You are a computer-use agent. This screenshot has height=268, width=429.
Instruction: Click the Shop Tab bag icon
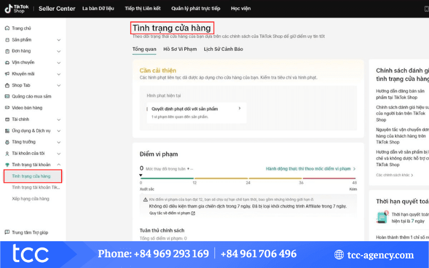click(x=7, y=85)
